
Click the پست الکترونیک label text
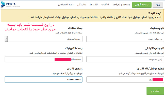click(x=74, y=48)
